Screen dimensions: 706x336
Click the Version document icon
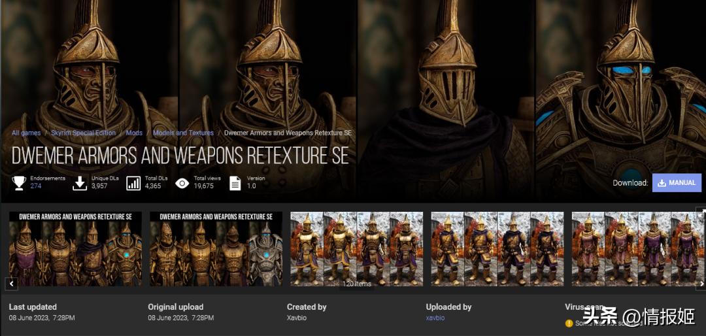coord(235,183)
